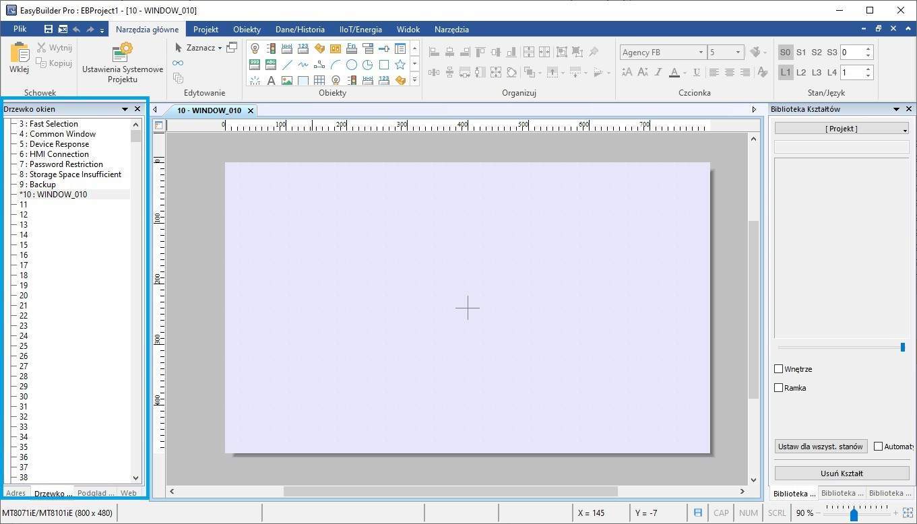917x524 pixels.
Task: Click the Wklej paste icon
Action: [19, 53]
